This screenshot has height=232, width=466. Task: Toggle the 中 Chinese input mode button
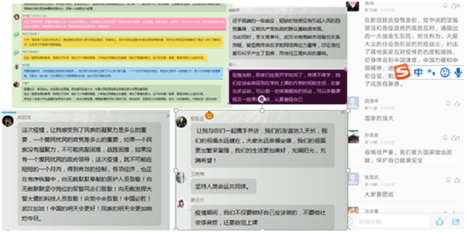coord(418,72)
